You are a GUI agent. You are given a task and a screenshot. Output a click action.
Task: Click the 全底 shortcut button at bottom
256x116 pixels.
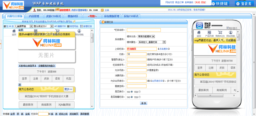[x=27, y=114]
